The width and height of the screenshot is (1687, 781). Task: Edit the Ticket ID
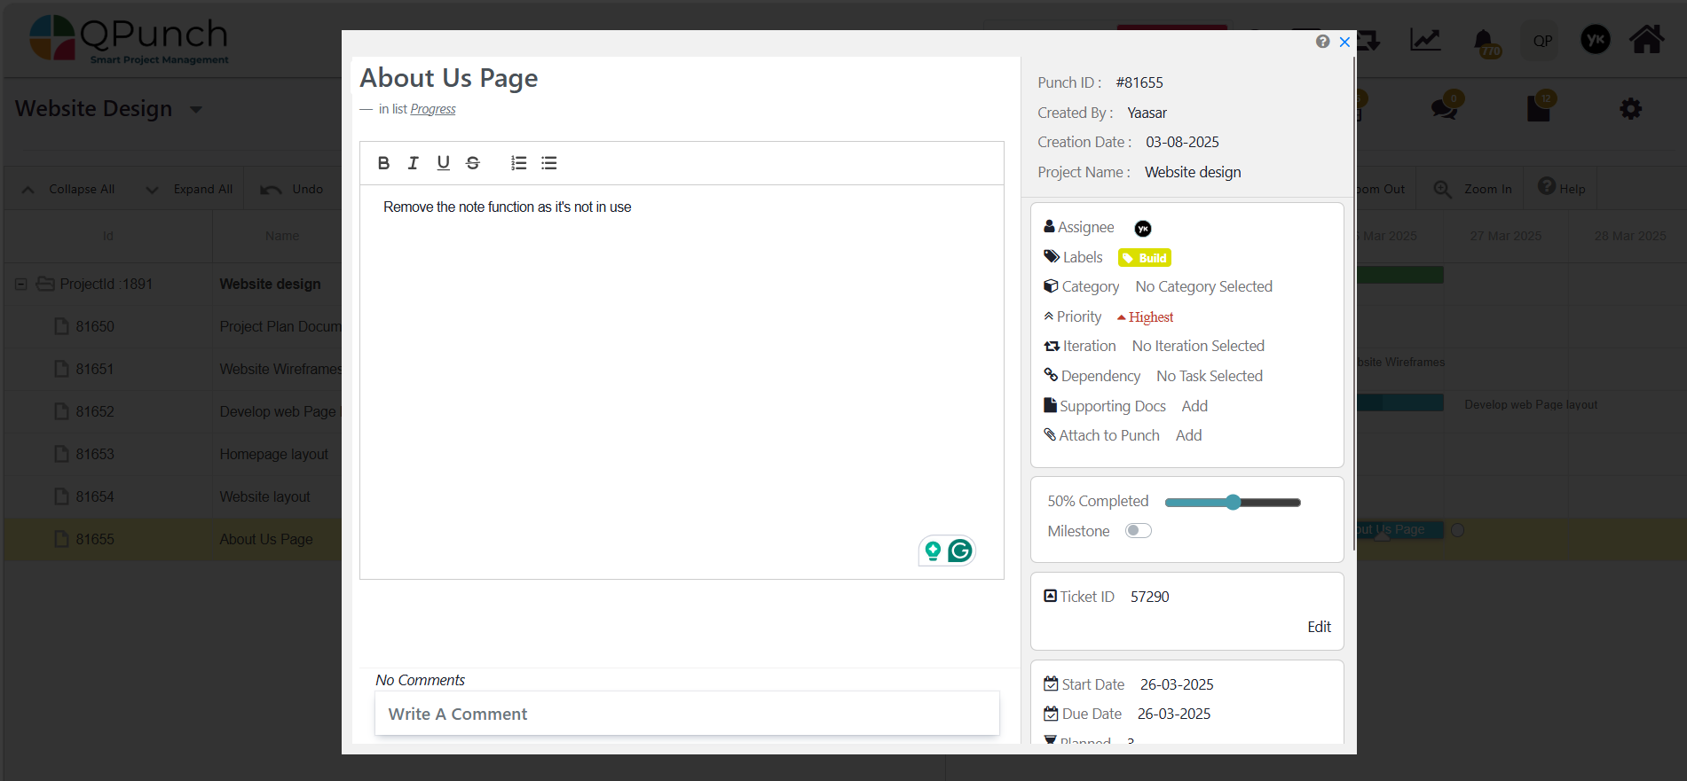coord(1319,627)
